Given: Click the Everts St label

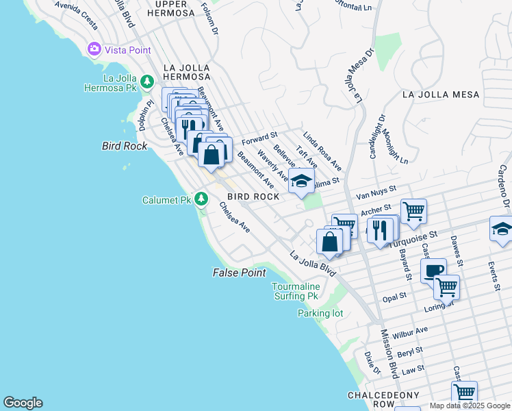Looking at the screenshot, I should pyautogui.click(x=494, y=276).
